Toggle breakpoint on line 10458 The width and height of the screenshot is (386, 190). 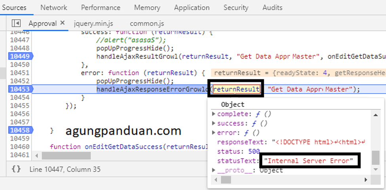point(21,130)
